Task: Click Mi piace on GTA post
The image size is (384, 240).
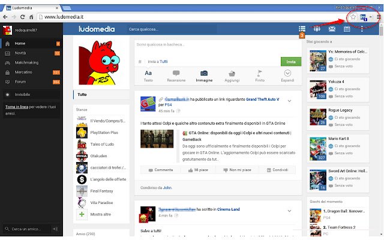Action: point(198,170)
